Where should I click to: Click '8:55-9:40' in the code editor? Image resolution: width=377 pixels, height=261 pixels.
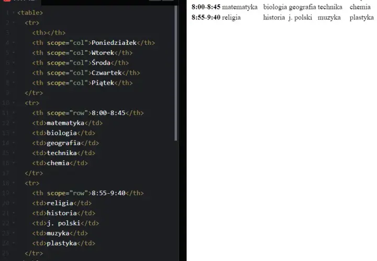click(108, 193)
